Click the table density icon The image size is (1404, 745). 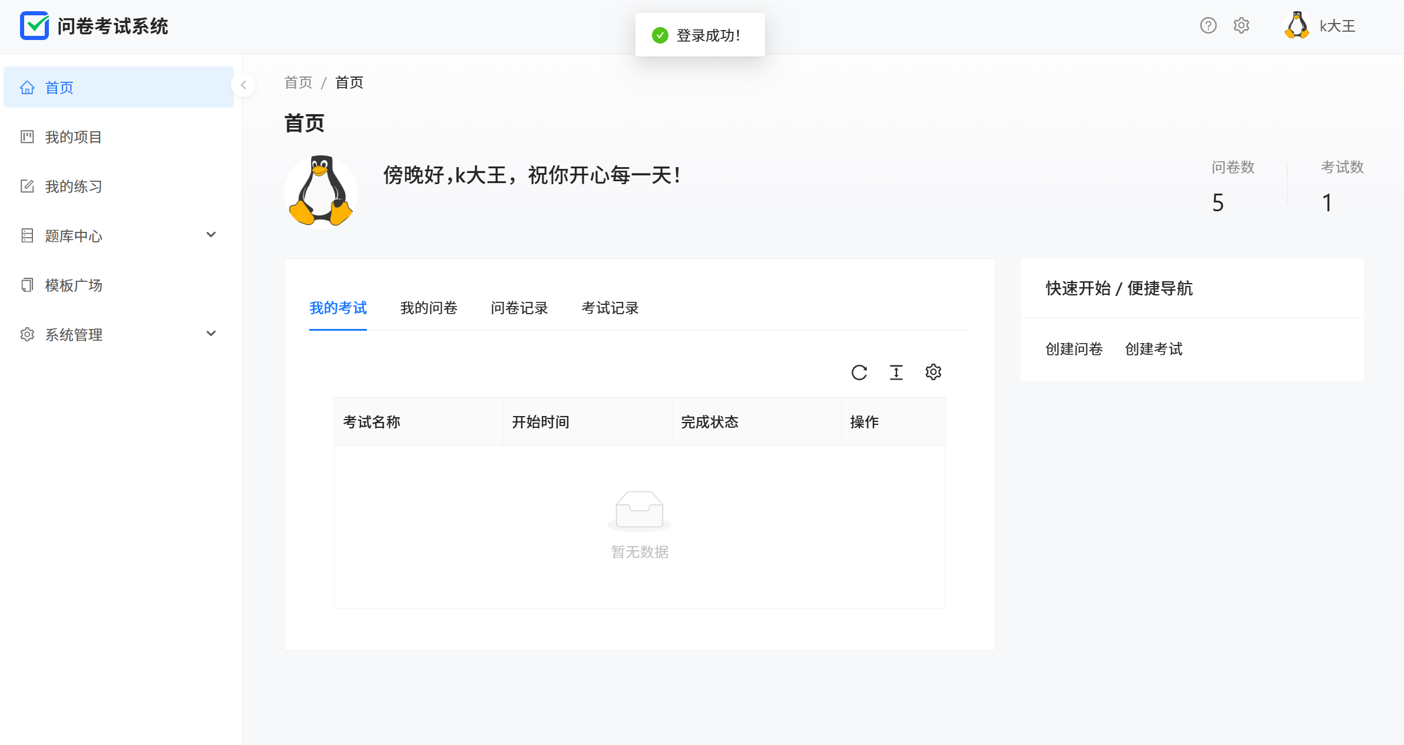pyautogui.click(x=896, y=372)
